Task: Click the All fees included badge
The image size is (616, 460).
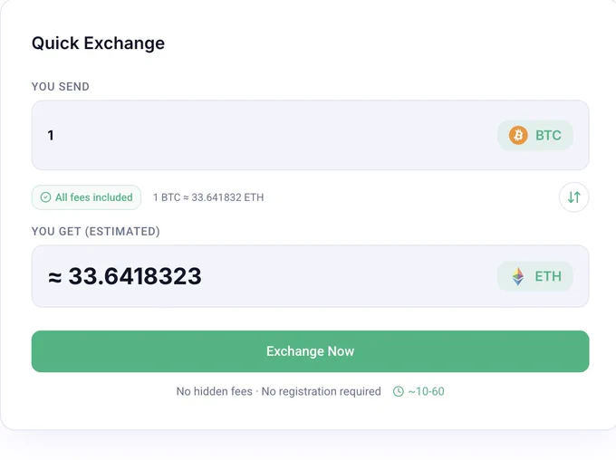Action: (86, 197)
